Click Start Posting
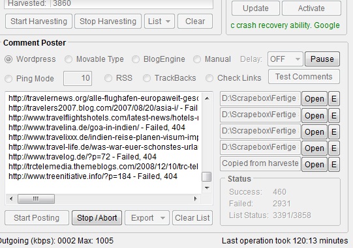353x248 pixels. click(37, 218)
